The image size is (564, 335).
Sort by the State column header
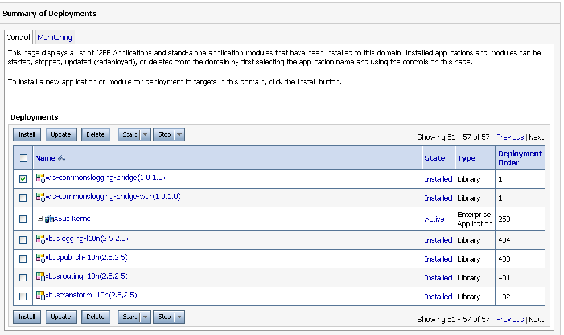tap(435, 158)
